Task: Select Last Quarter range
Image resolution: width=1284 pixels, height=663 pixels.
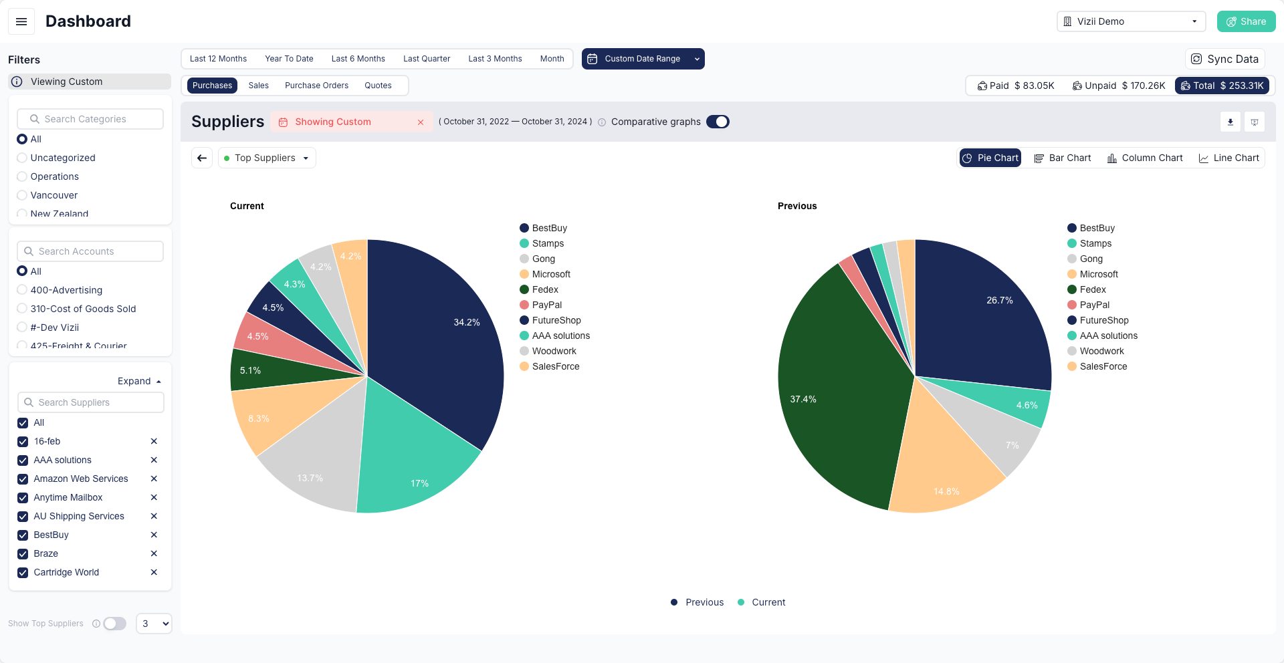Action: coord(427,59)
